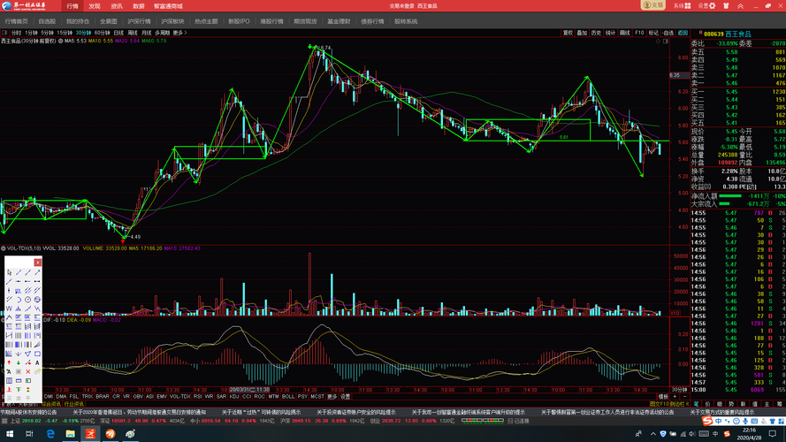
Task: Go to 自选股 watchlist page
Action: [47, 21]
